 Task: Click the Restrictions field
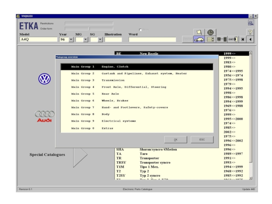(x=89, y=23)
